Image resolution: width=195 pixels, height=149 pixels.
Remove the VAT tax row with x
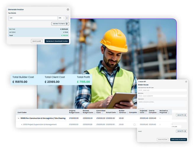click(x=67, y=18)
